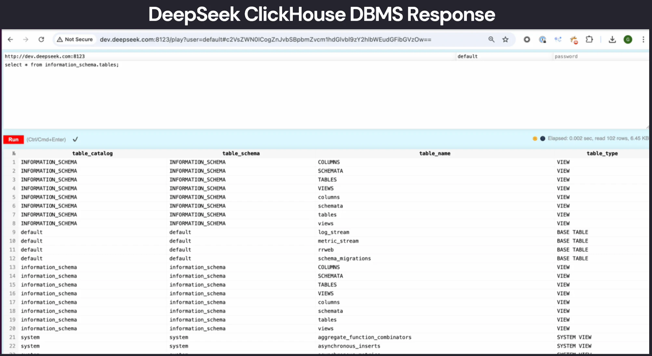The height and width of the screenshot is (356, 652).
Task: Toggle theme with the yellow sun icon
Action: (535, 139)
